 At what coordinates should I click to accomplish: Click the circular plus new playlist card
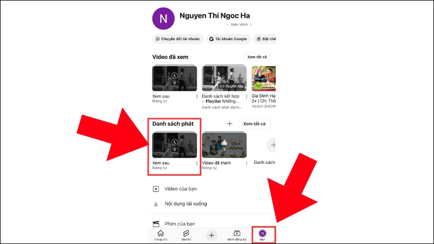tap(272, 145)
